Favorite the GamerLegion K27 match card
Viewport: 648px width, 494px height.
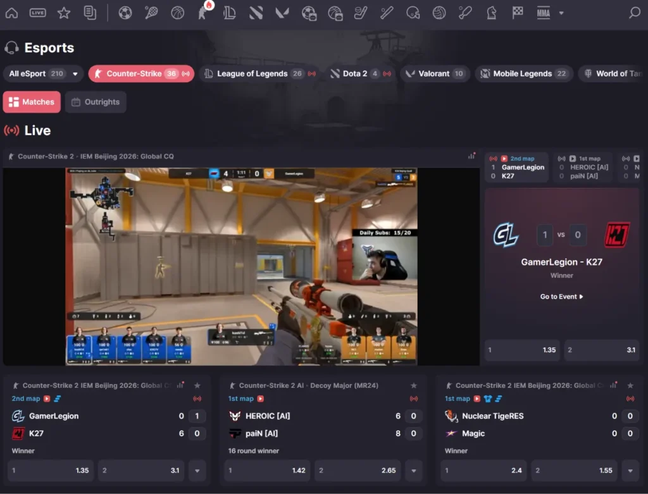click(x=197, y=385)
